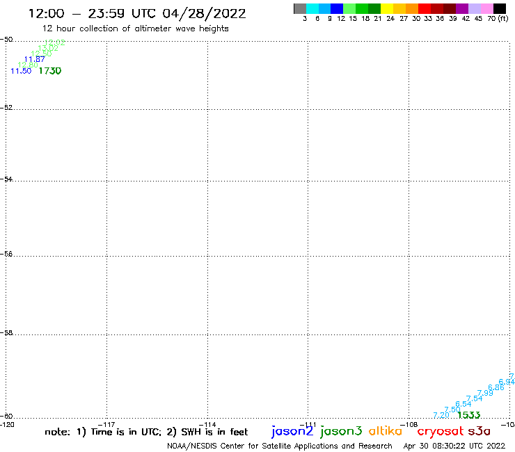
Task: Click the blue reading 11.50
Action: pyautogui.click(x=21, y=71)
